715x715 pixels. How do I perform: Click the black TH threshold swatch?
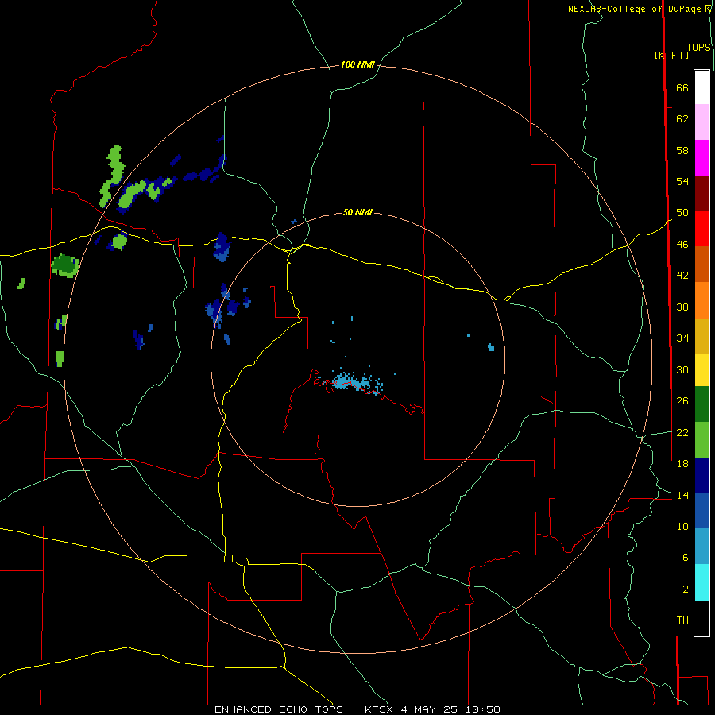click(x=701, y=618)
